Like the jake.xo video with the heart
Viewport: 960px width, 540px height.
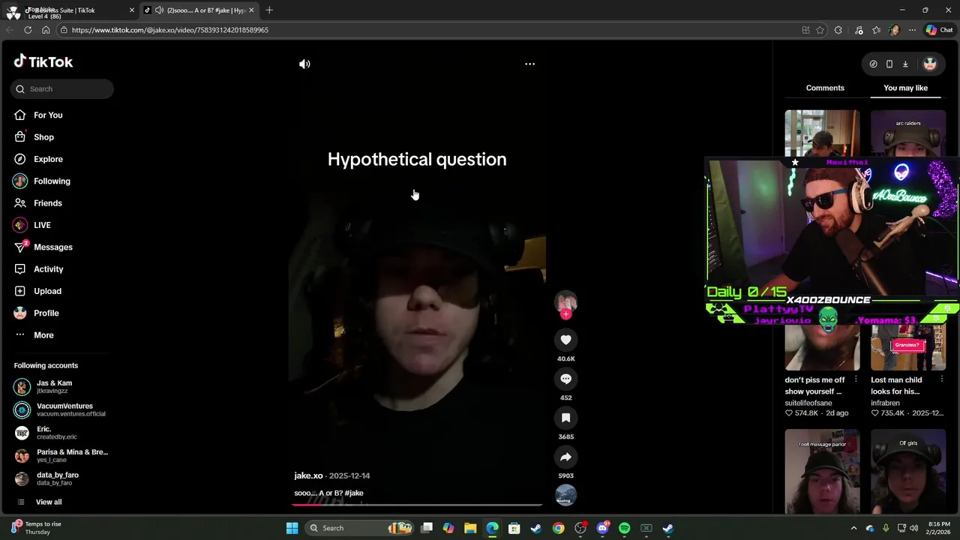(565, 340)
